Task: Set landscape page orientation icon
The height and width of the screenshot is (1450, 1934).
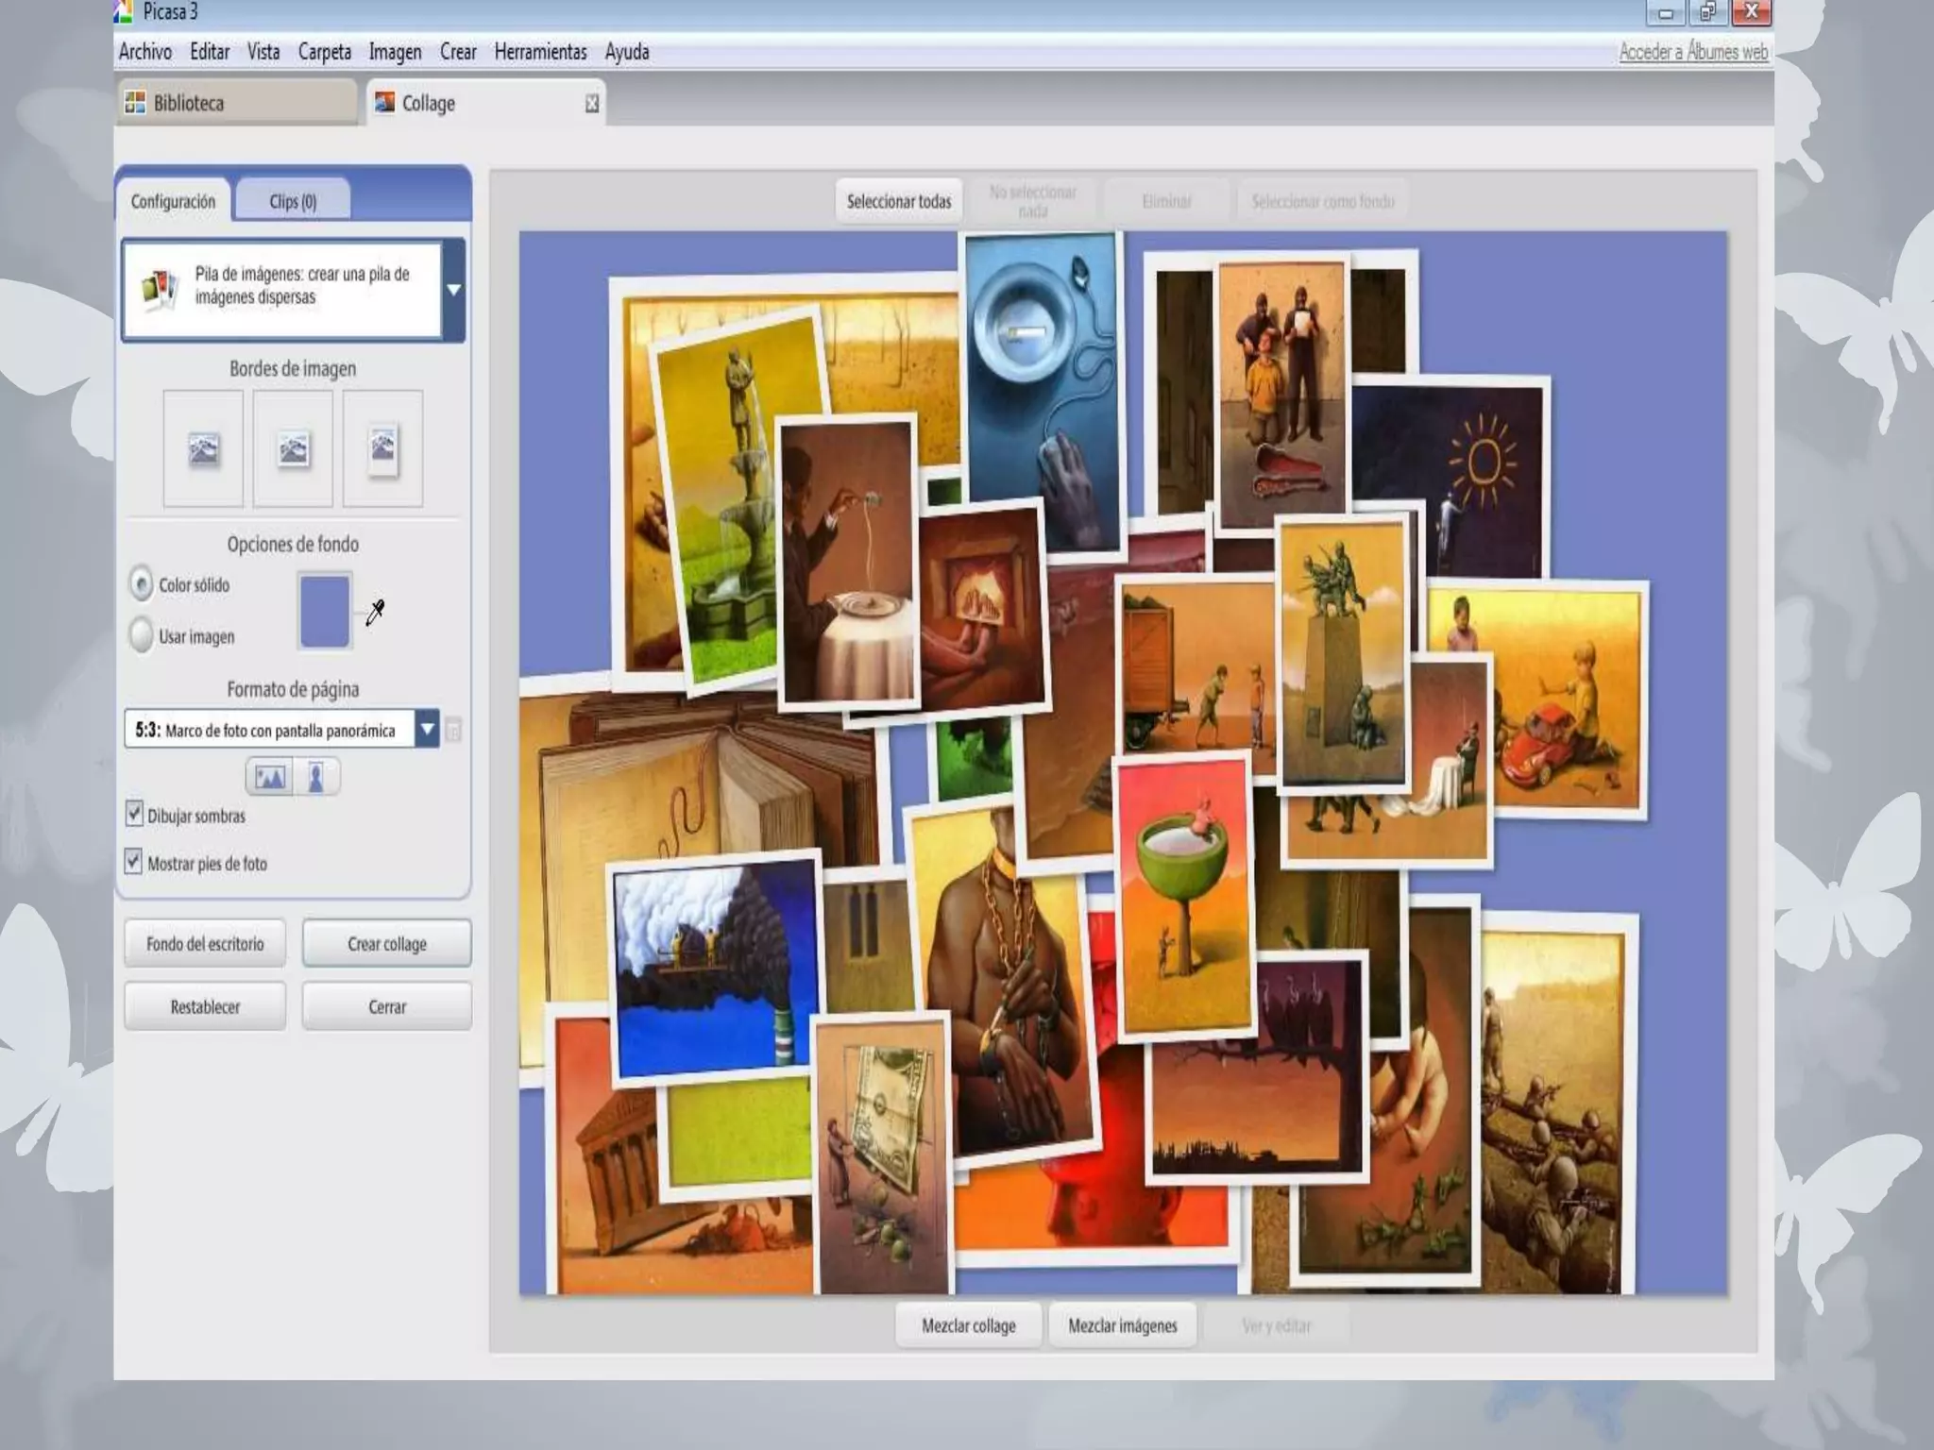Action: click(269, 777)
